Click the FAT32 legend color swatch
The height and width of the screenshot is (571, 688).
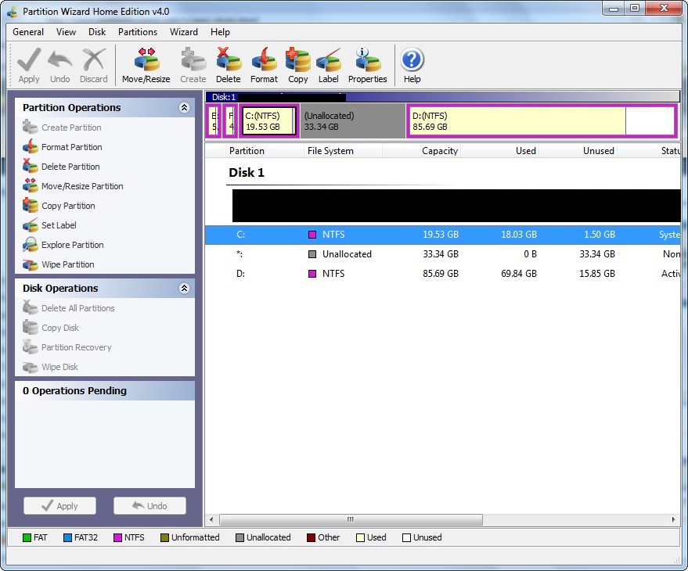coord(67,537)
